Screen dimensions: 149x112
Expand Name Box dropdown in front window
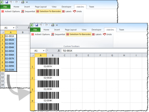(44, 51)
